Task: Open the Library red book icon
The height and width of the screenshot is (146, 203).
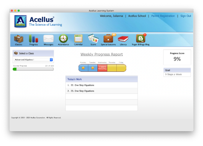Action: 123,39
